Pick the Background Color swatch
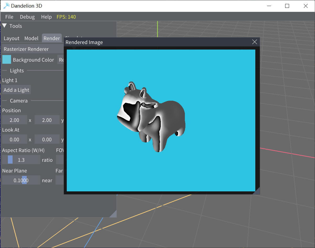The width and height of the screenshot is (315, 248). pos(7,60)
